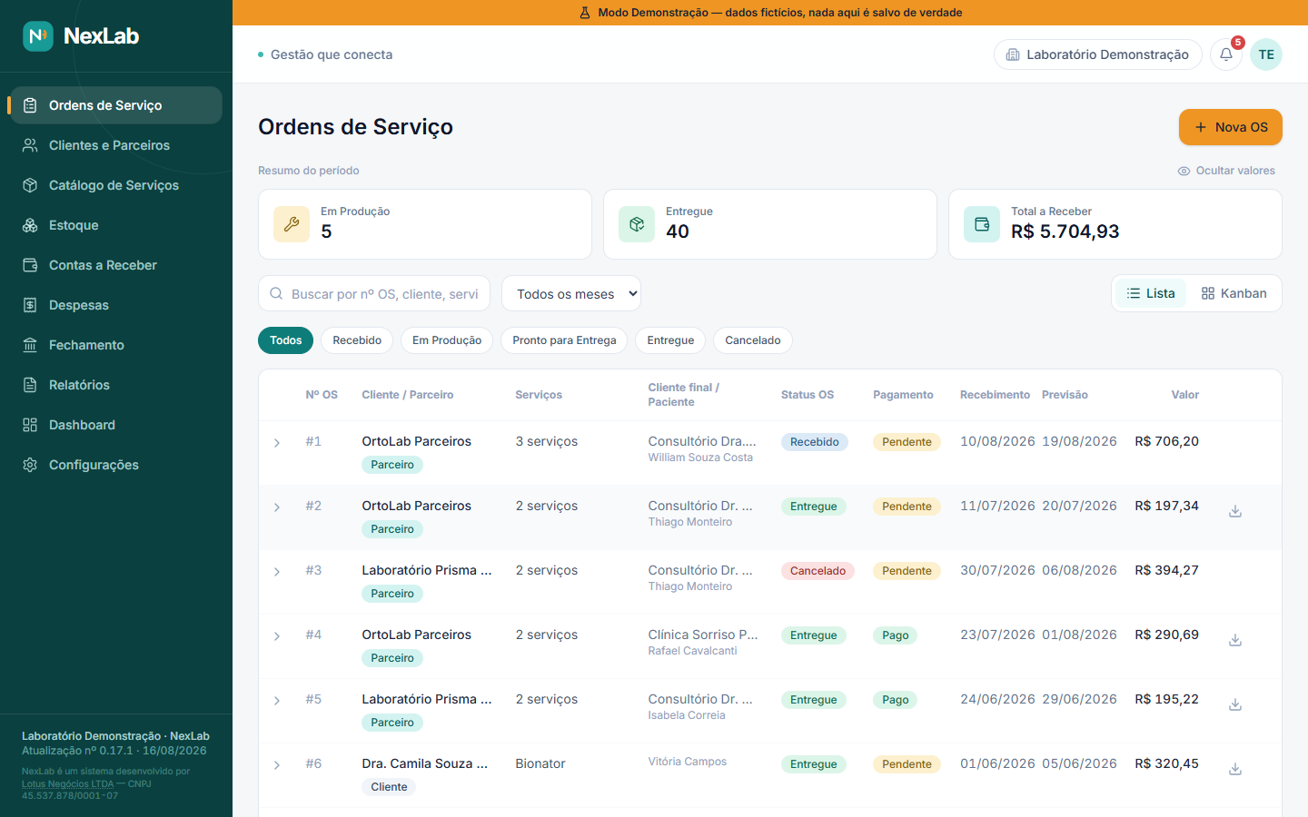Switch to Kanban view
Image resolution: width=1308 pixels, height=817 pixels.
[1234, 293]
